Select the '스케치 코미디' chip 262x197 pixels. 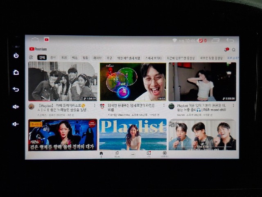[154, 58]
